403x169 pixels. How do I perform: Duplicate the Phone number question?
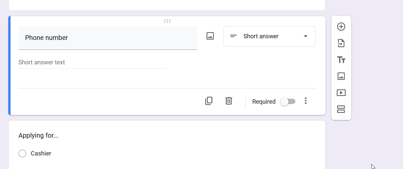209,101
